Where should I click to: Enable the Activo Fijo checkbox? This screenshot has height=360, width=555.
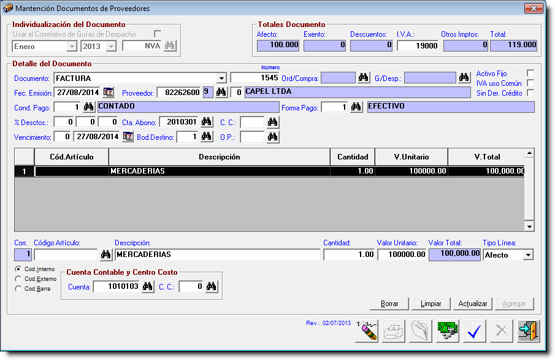[x=530, y=73]
